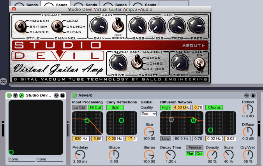
Task: Flip the Cabinet selector switch
Action: click(137, 62)
